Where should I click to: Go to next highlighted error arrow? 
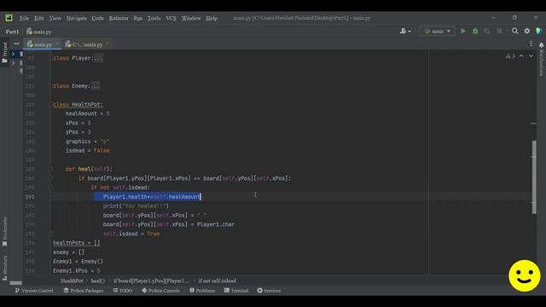531,56
